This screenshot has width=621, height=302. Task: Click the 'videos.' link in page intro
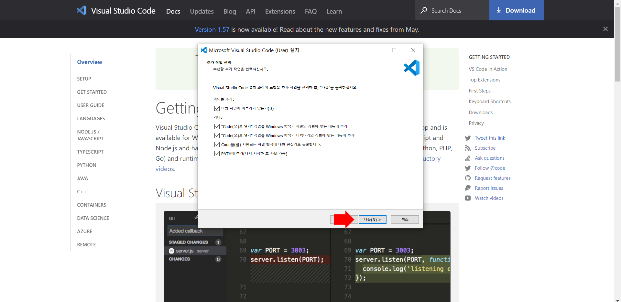(x=165, y=169)
